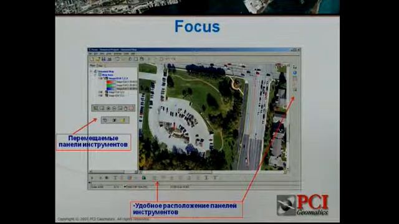The width and height of the screenshot is (399, 224).
Task: Click the red channel swatch under the RGB layer
Action: coord(111,82)
